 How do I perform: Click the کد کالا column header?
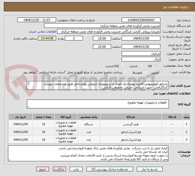click(172, 117)
